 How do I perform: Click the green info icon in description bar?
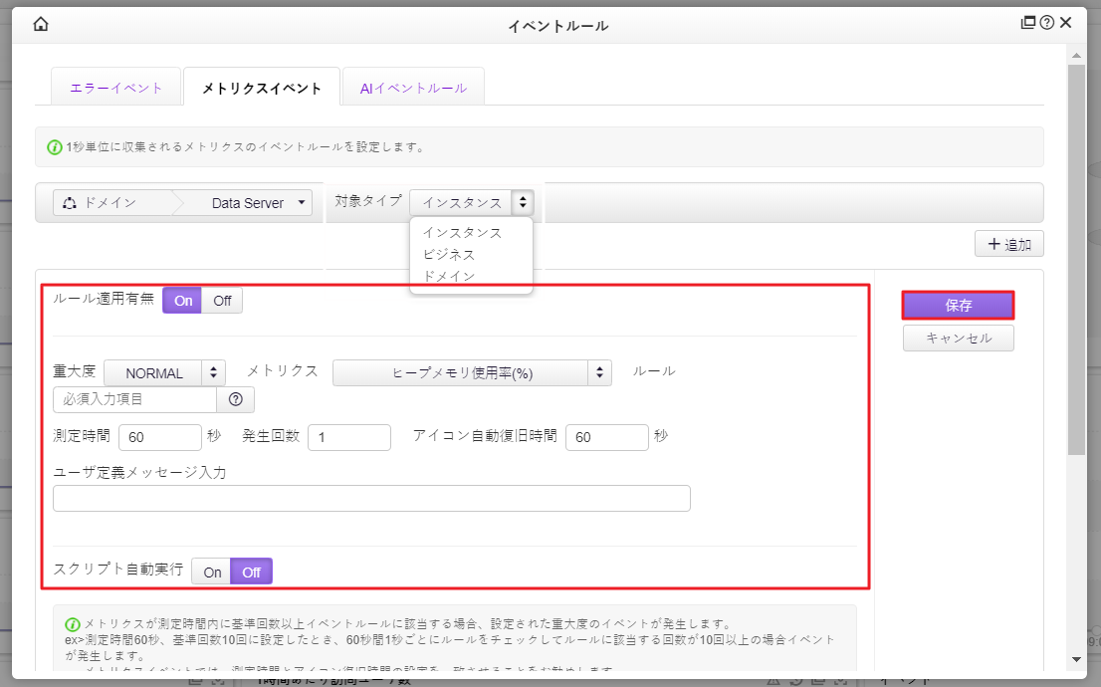point(55,147)
